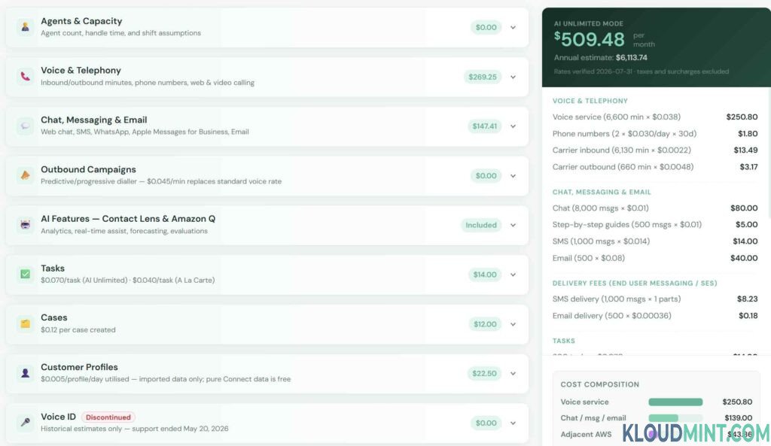The height and width of the screenshot is (446, 771).
Task: Click the Email delivery line item
Action: pyautogui.click(x=654, y=316)
